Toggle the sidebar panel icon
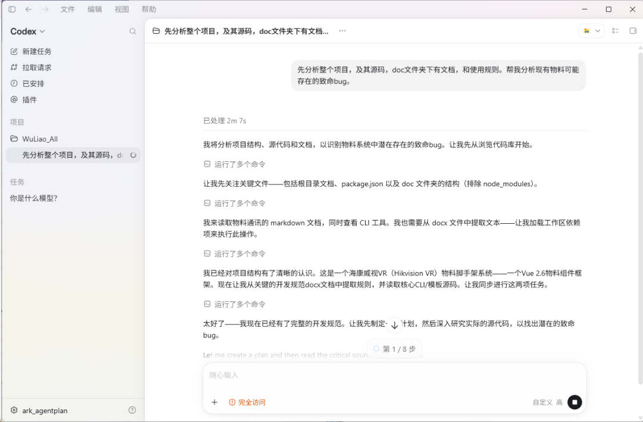The width and height of the screenshot is (643, 422). 12,9
